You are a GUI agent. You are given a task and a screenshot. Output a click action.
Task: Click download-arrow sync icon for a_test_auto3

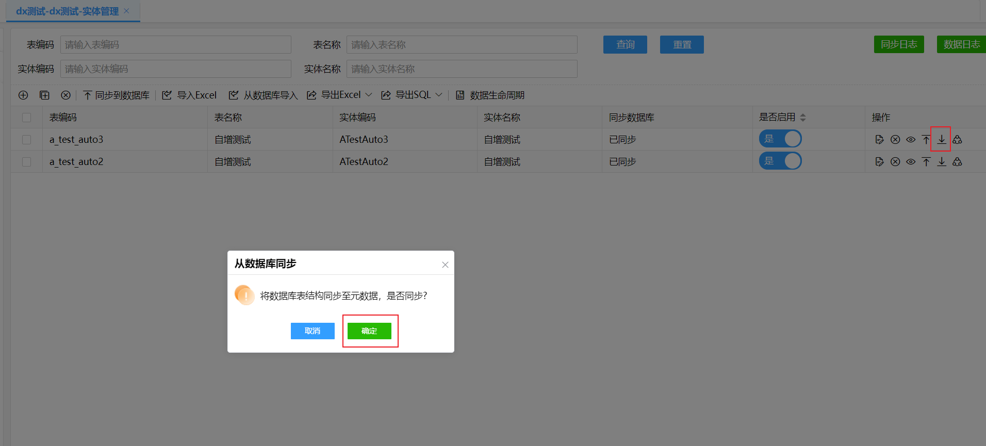point(942,140)
